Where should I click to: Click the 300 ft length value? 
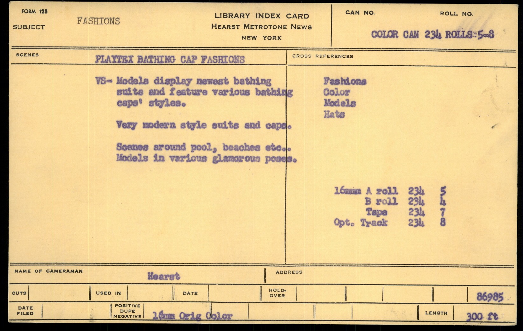tap(482, 316)
